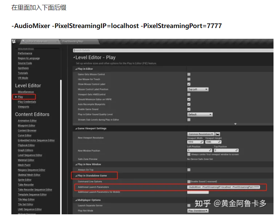Open Mesh Paint settings
Screen dimensions: 278x224
(24, 165)
